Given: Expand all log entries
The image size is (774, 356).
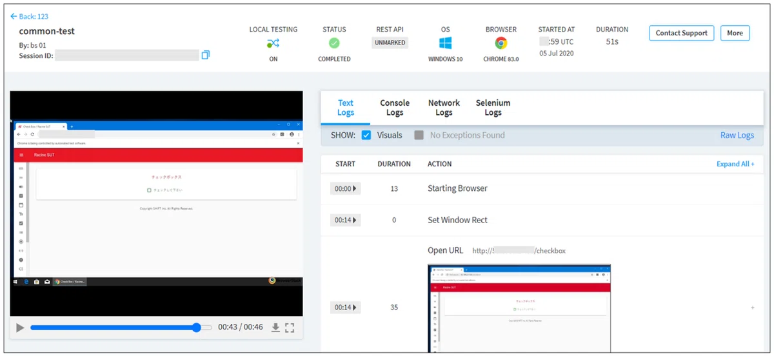Looking at the screenshot, I should pos(735,164).
